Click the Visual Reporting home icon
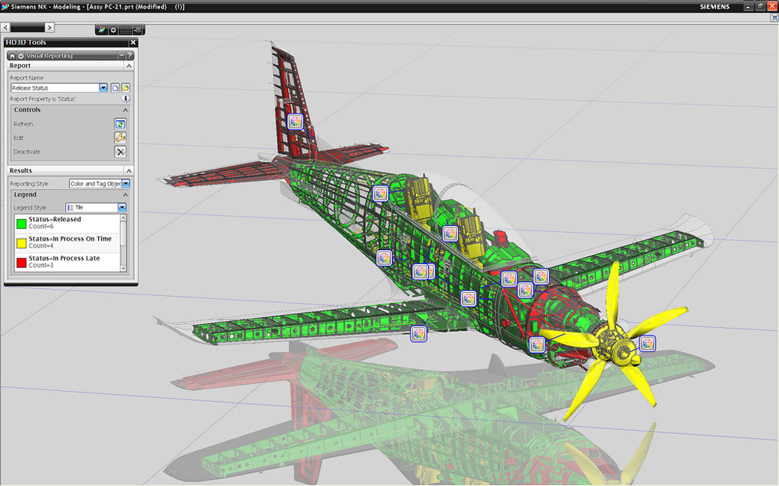Viewport: 779px width, 486px height. click(12, 55)
